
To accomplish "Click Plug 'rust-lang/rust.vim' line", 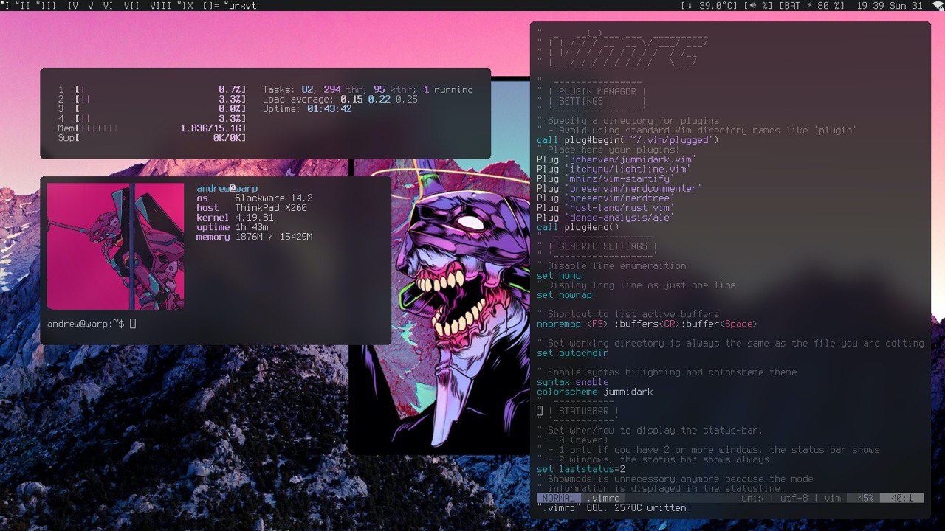I will (605, 207).
